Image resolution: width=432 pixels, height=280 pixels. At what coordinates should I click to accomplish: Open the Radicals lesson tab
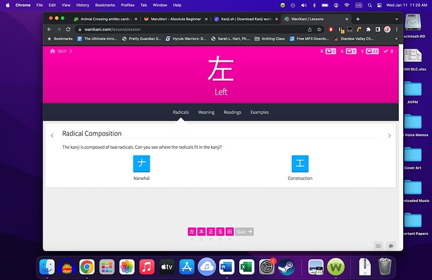click(x=181, y=112)
